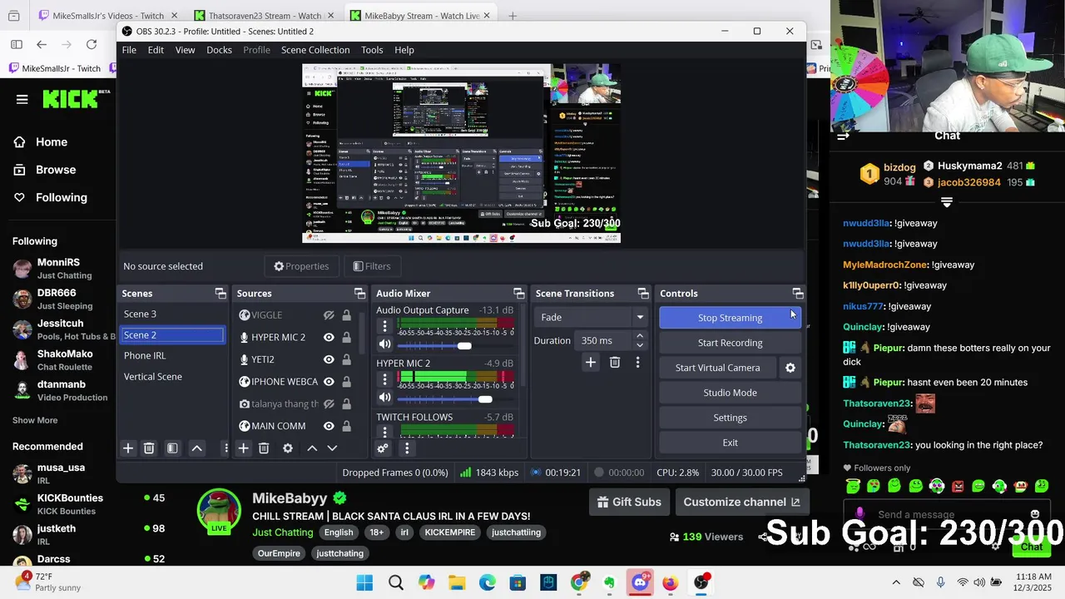
Task: Show the hidden VIGGLE source
Action: pyautogui.click(x=329, y=315)
